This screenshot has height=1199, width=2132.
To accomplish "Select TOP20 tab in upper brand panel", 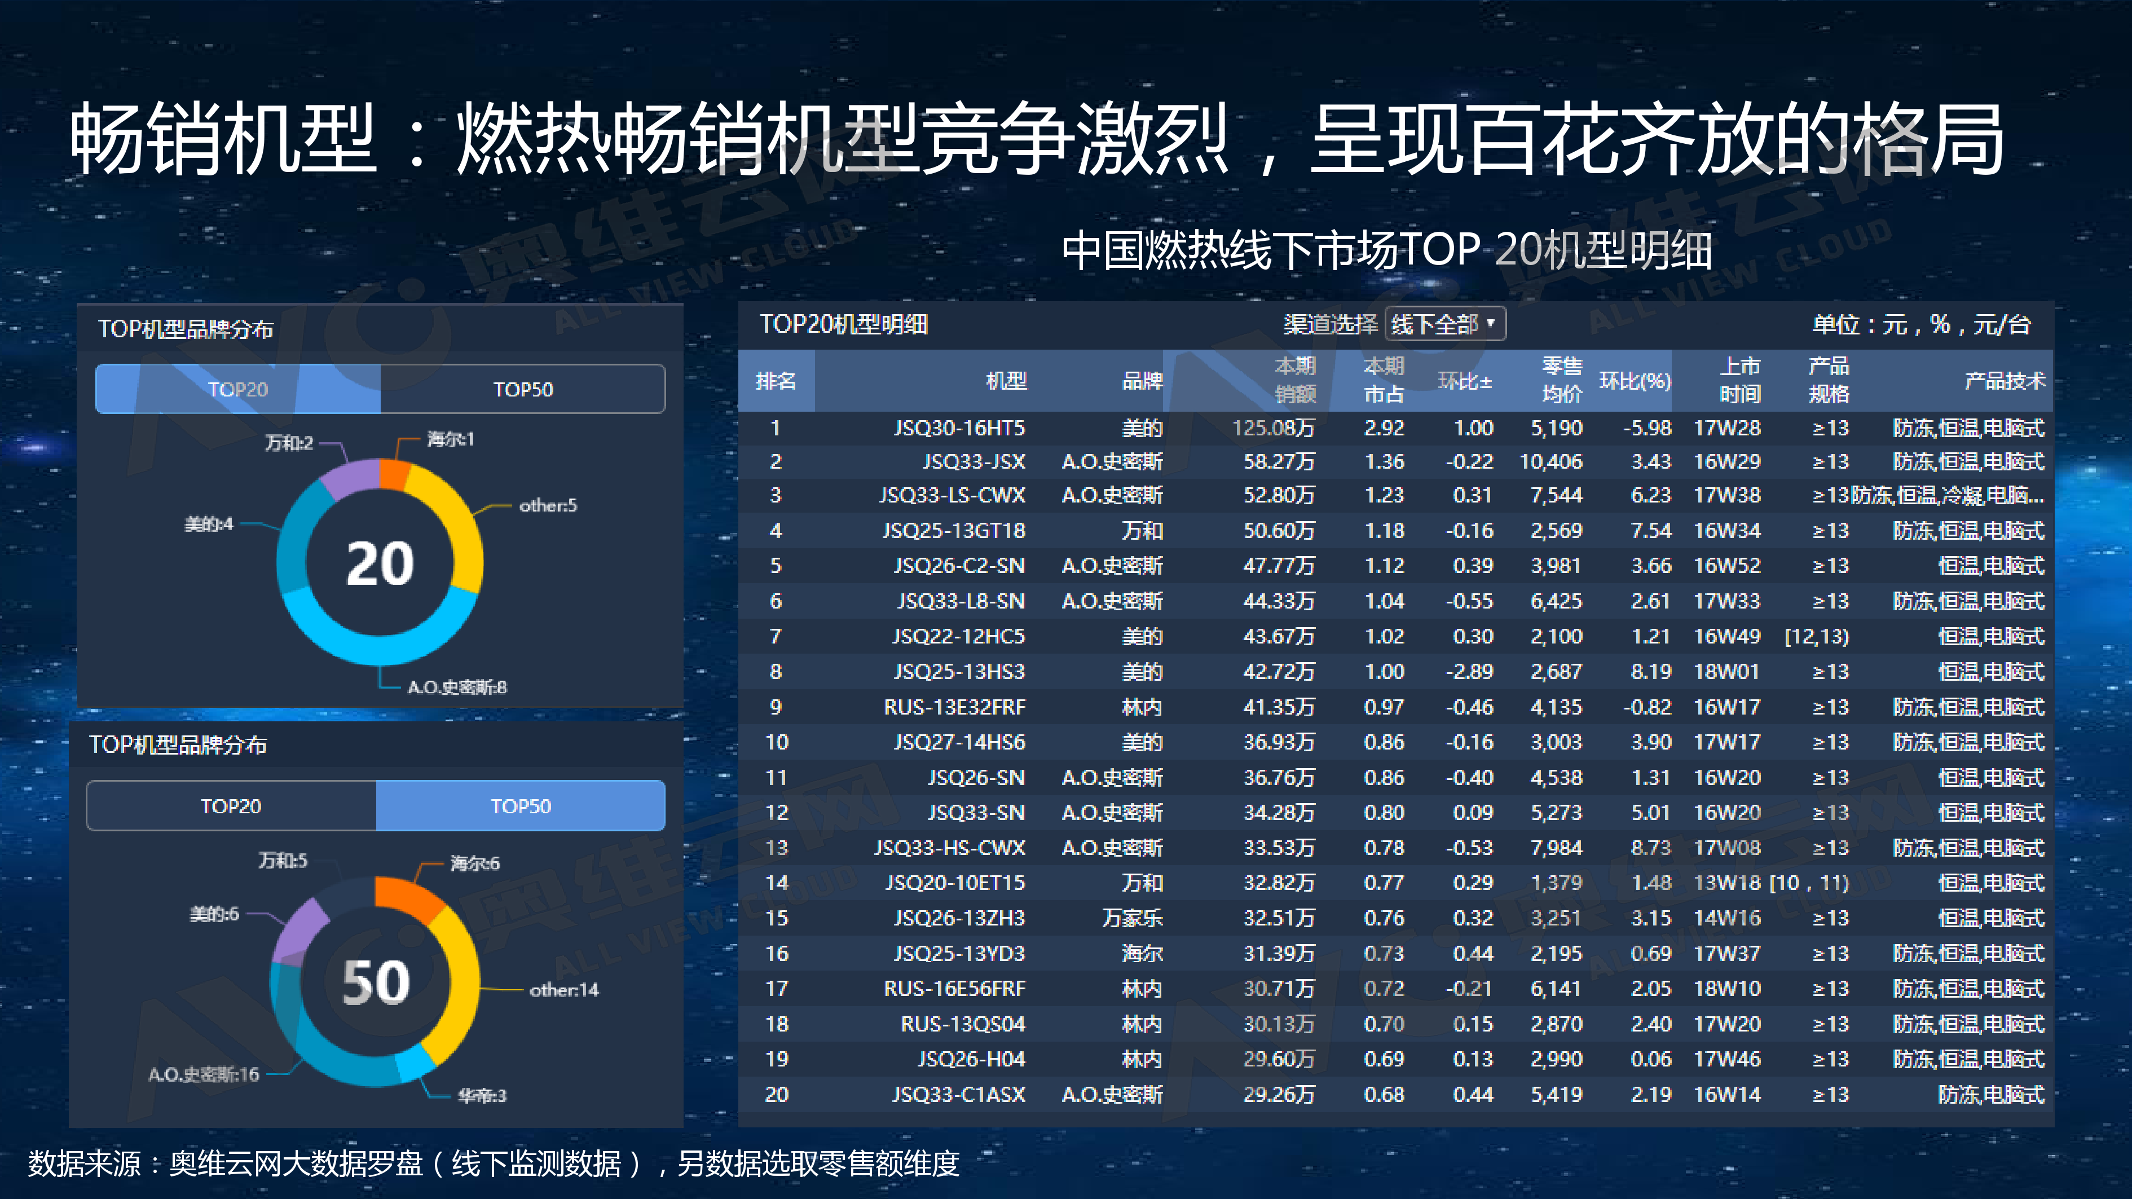I will [239, 389].
